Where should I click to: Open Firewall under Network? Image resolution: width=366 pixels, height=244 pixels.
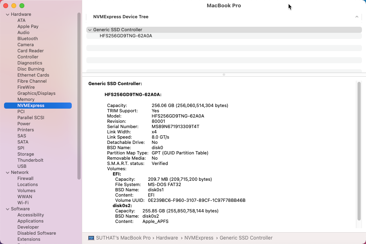pyautogui.click(x=26, y=178)
